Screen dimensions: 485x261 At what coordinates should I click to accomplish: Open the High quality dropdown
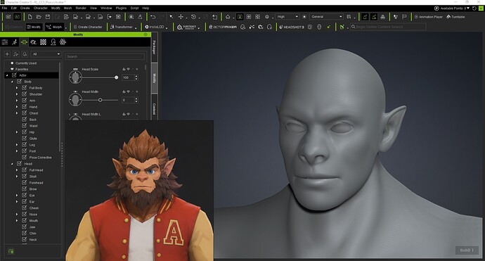click(x=287, y=17)
